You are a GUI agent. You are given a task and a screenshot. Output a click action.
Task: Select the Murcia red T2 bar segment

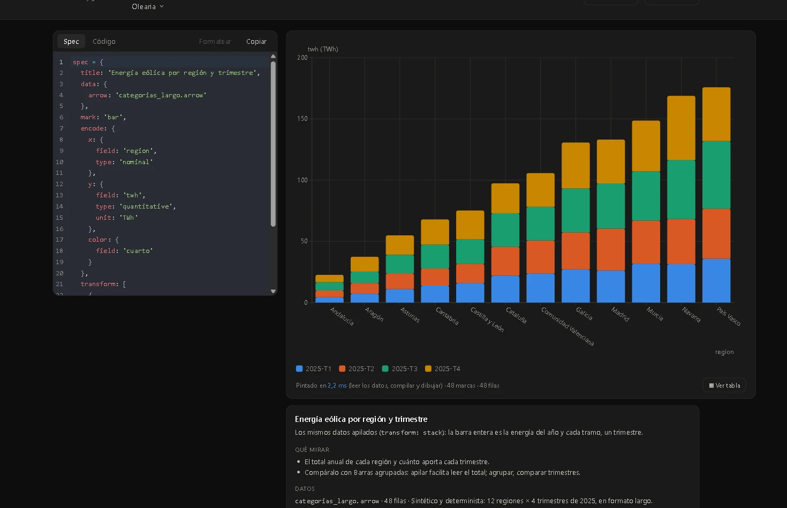[646, 242]
